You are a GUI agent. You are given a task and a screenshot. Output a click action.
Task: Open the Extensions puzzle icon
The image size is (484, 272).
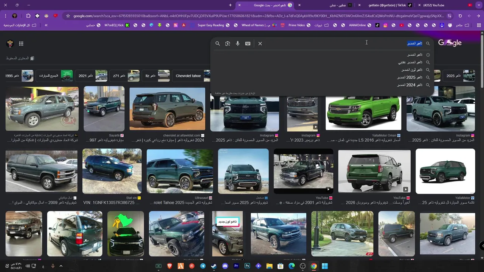pyautogui.click(x=28, y=16)
